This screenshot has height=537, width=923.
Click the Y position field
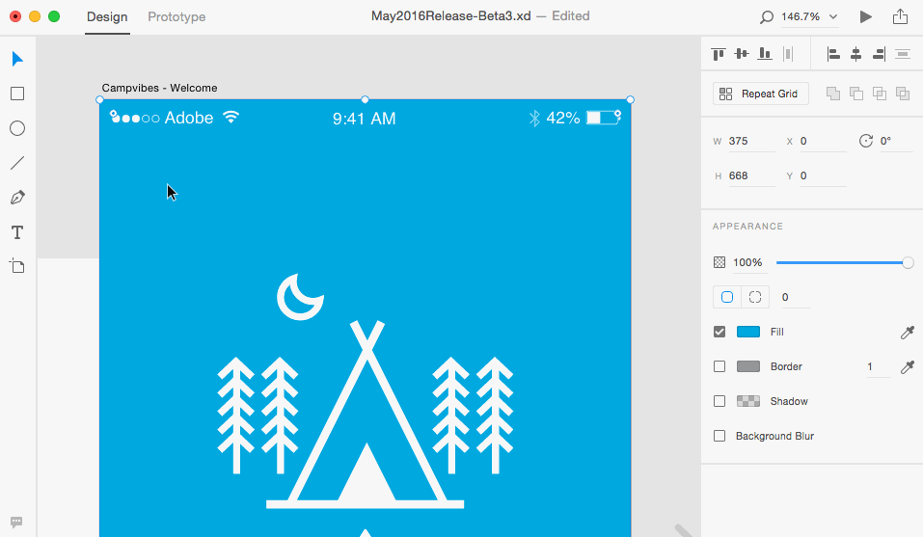(x=823, y=175)
